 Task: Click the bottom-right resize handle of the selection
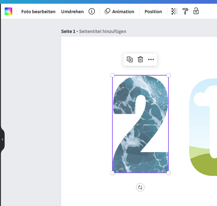click(168, 173)
